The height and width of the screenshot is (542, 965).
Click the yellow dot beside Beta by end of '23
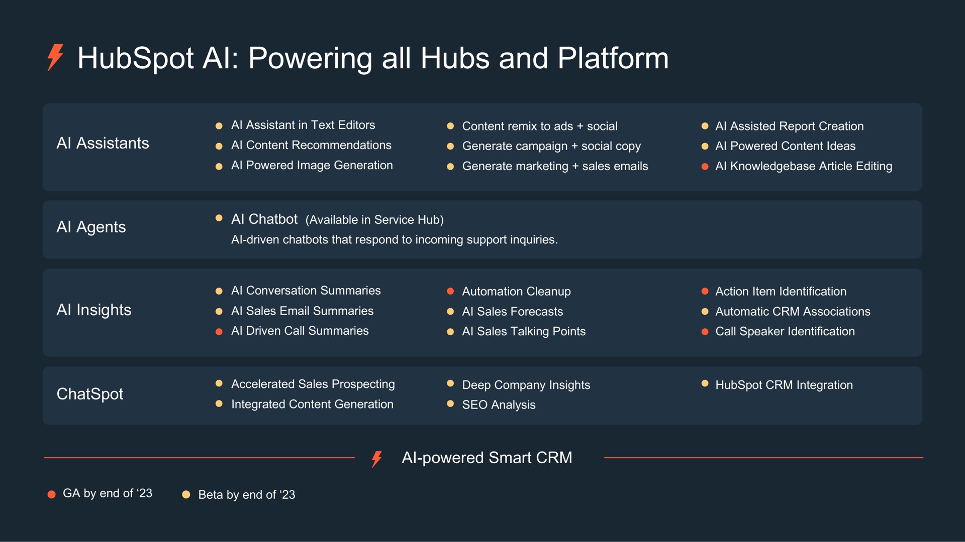click(x=186, y=494)
